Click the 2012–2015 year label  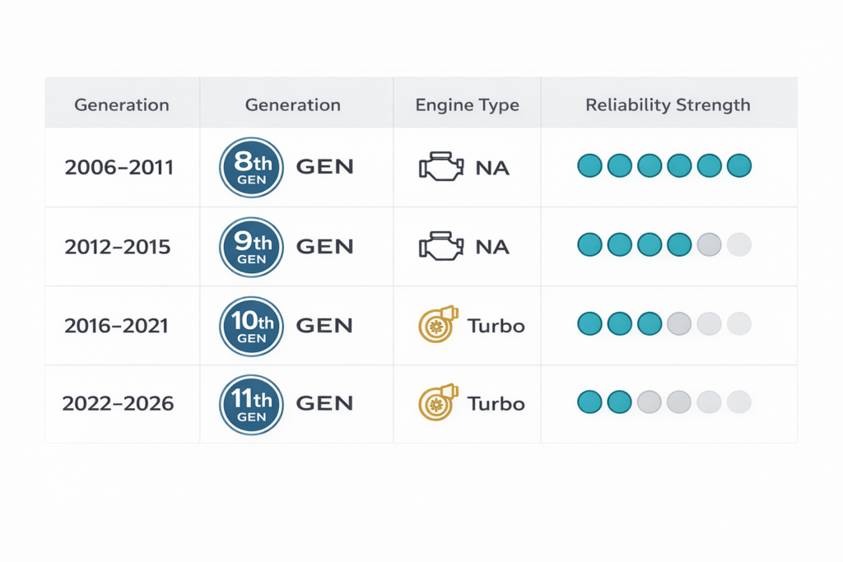point(122,245)
